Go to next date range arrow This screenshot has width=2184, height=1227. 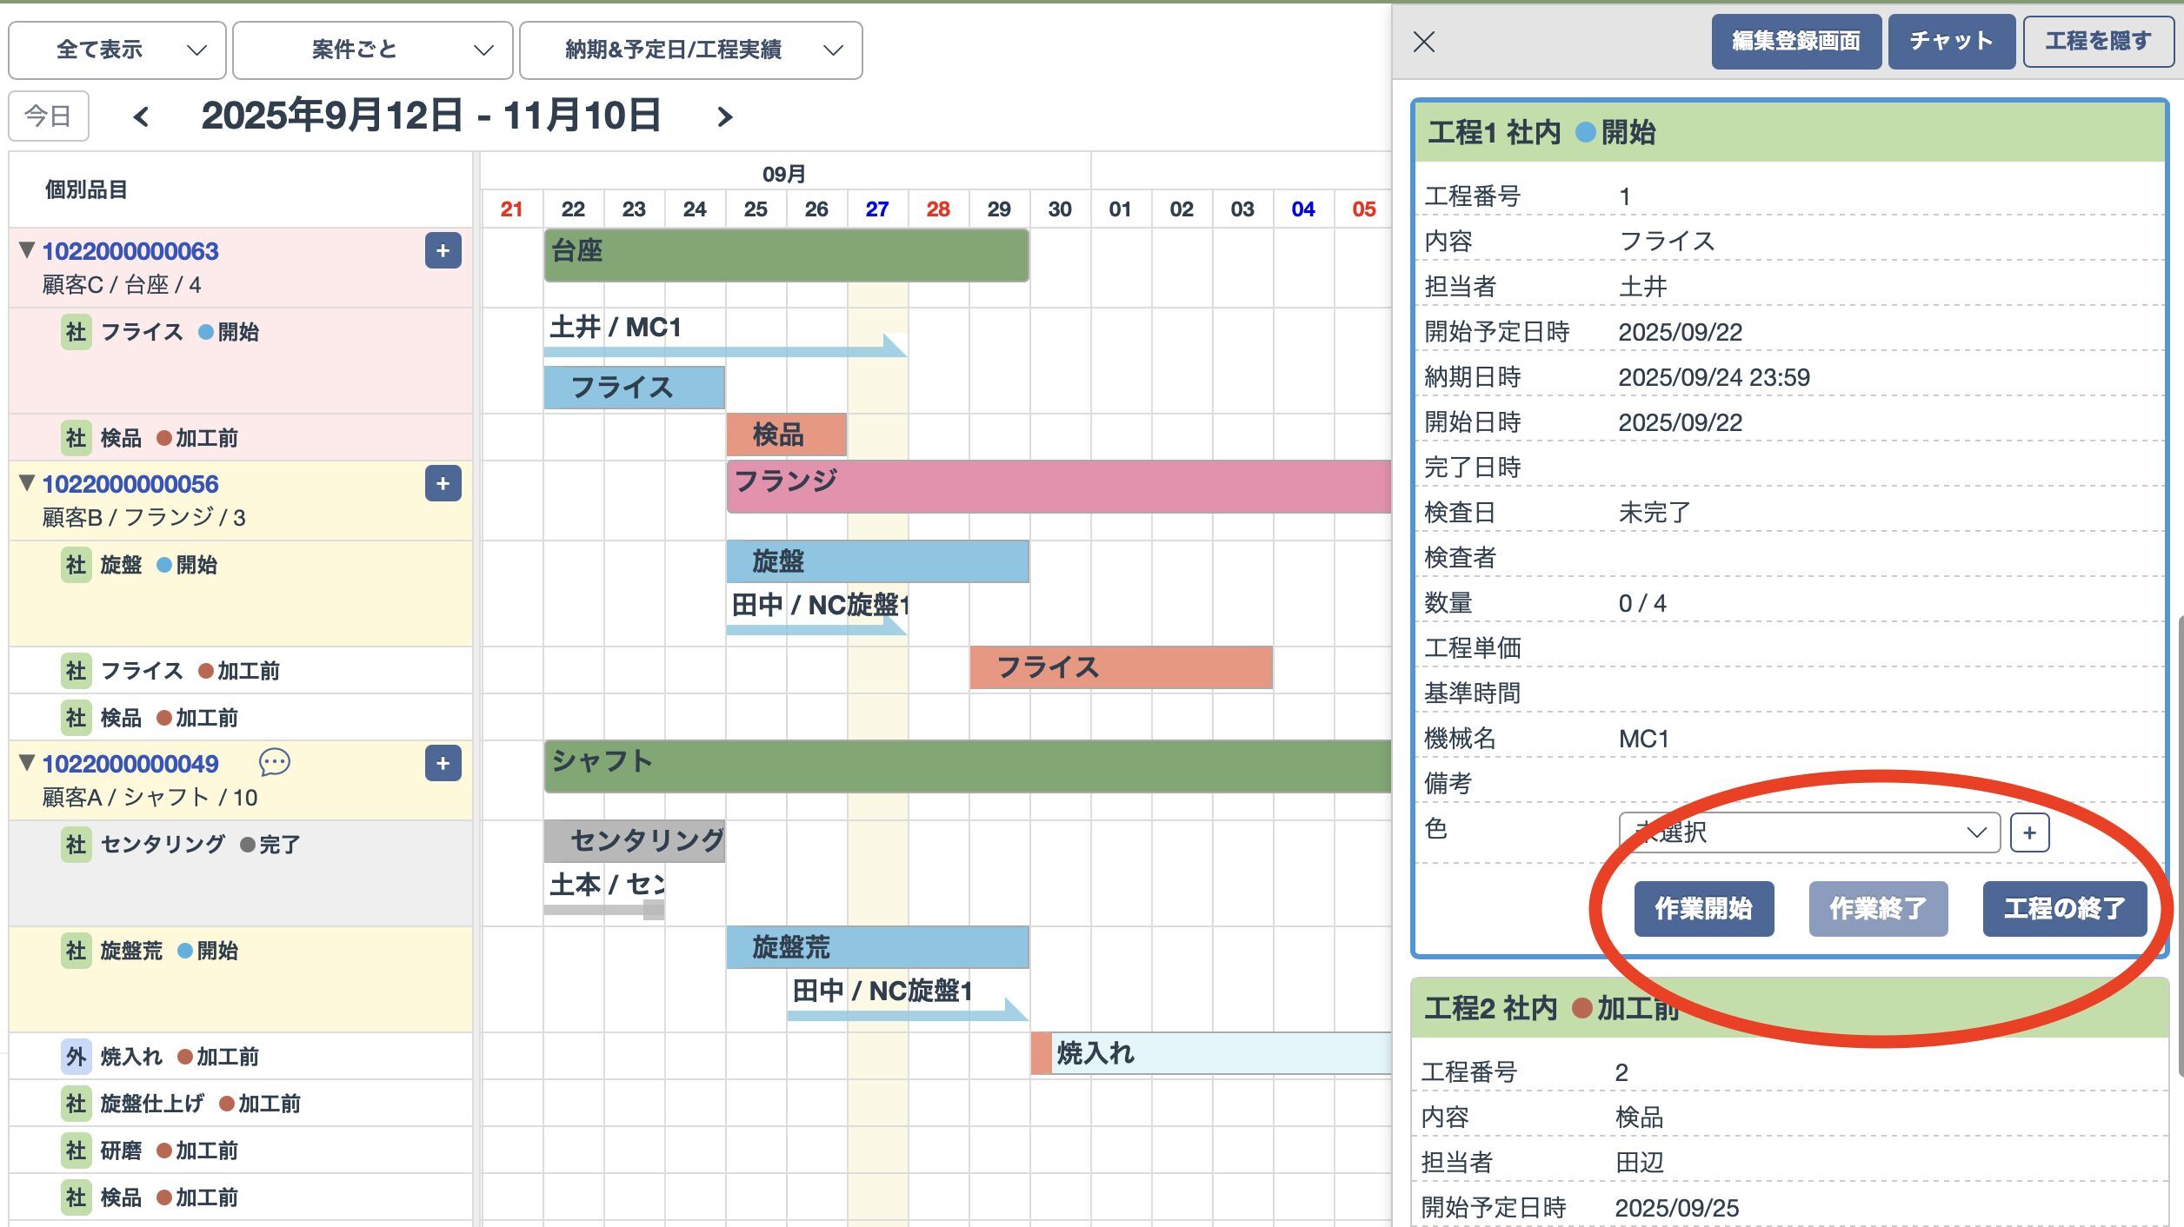724,116
